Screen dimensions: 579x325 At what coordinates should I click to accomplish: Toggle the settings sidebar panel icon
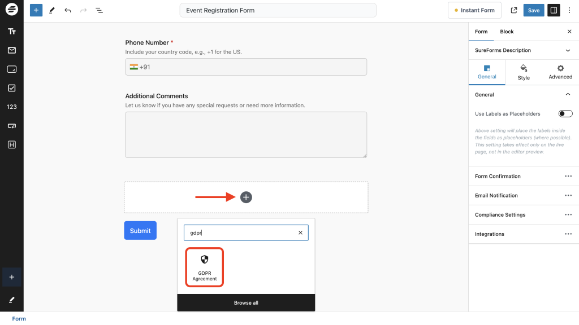tap(553, 10)
